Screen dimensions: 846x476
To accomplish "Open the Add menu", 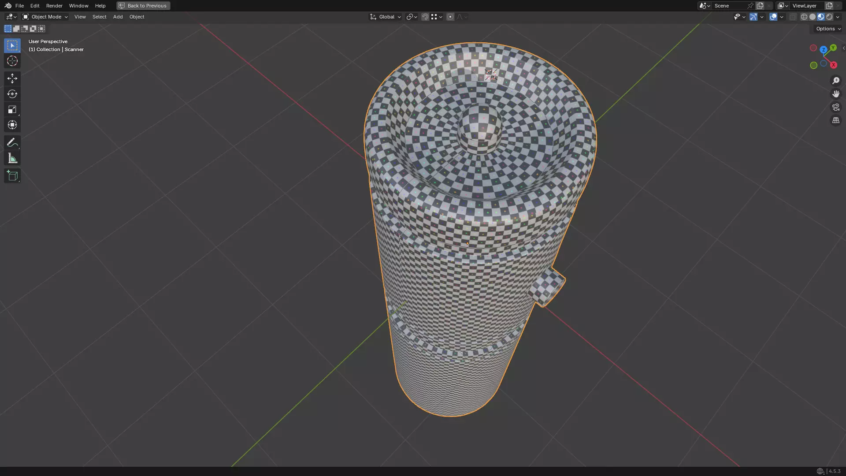I will pos(118,17).
